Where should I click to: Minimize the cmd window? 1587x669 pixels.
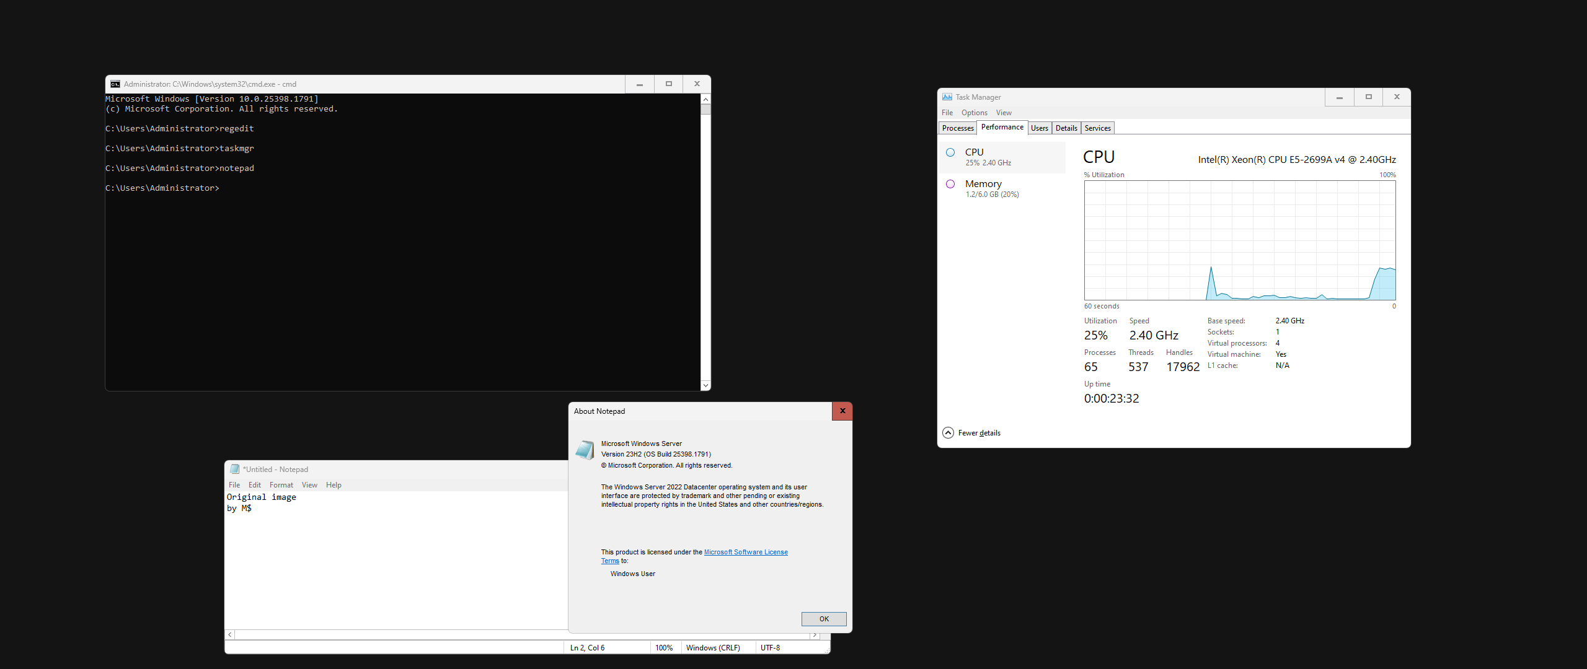click(x=640, y=84)
